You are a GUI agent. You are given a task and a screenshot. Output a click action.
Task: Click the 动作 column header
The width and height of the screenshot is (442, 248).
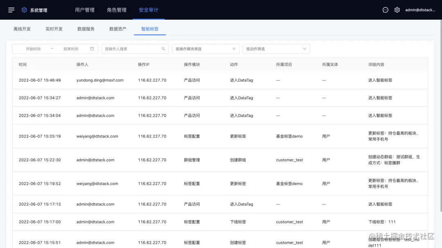[x=234, y=65]
